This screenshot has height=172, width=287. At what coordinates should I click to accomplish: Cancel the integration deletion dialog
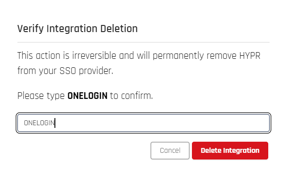[170, 151]
